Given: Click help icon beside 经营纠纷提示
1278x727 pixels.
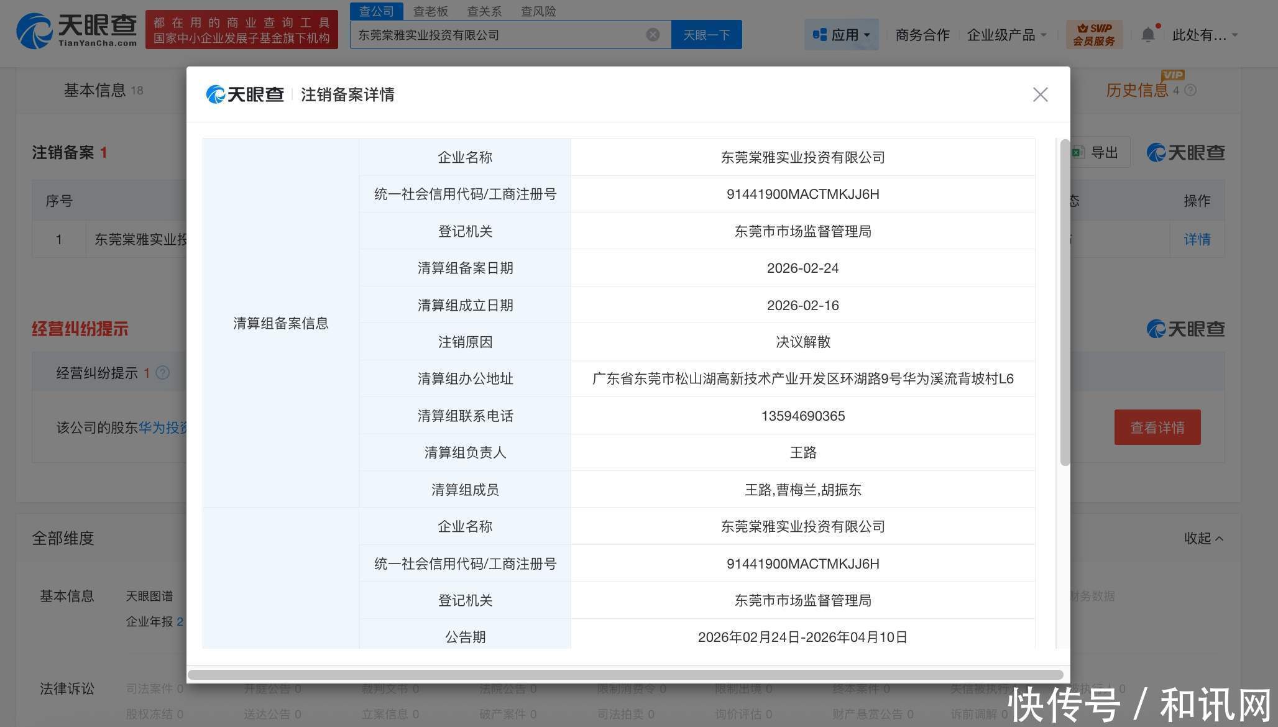Looking at the screenshot, I should pyautogui.click(x=163, y=373).
